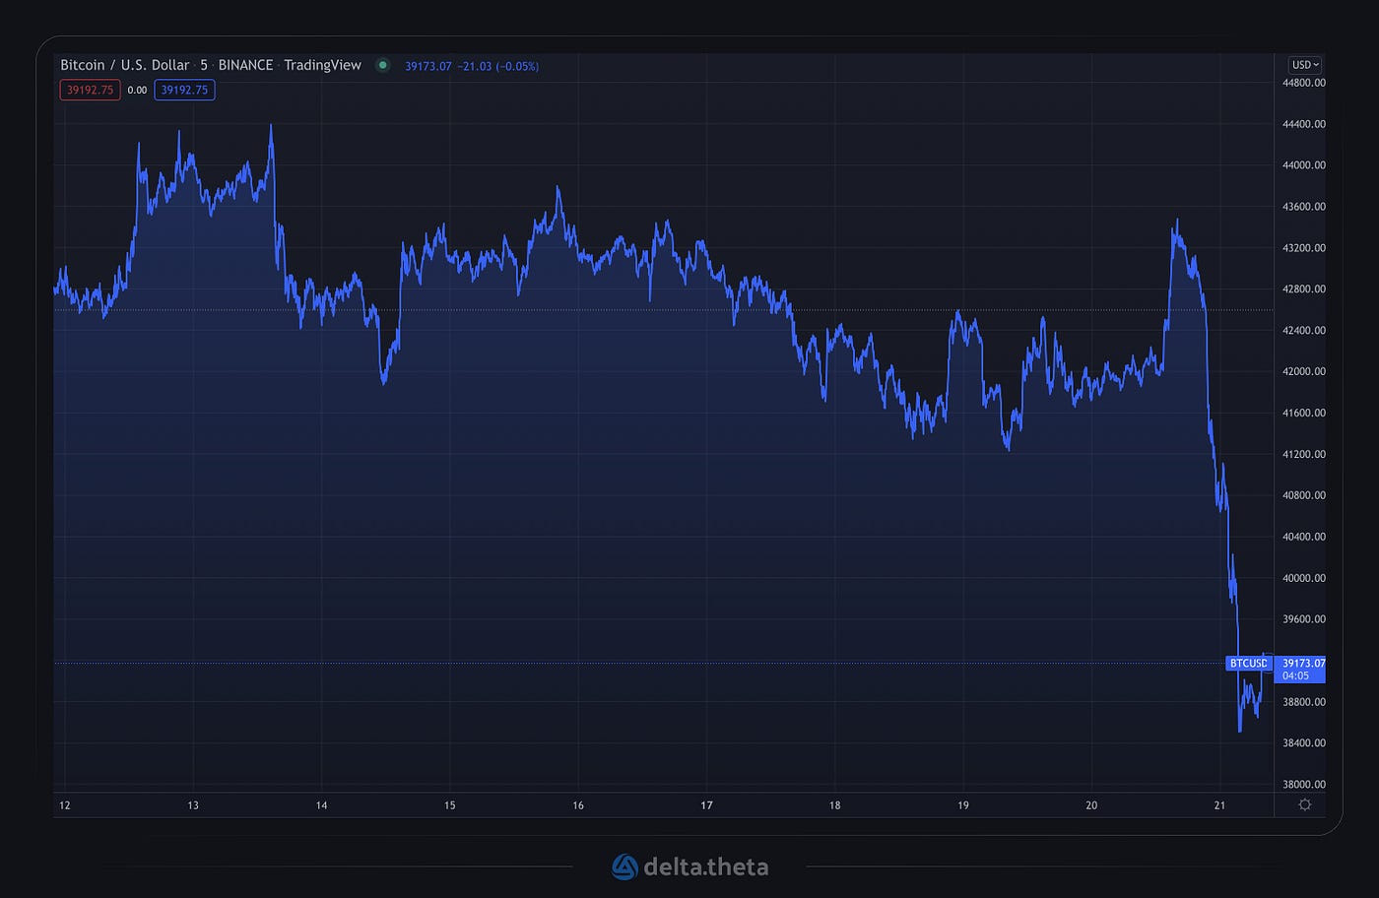The height and width of the screenshot is (898, 1379).
Task: Click the 42000.00 price axis label
Action: [x=1303, y=371]
